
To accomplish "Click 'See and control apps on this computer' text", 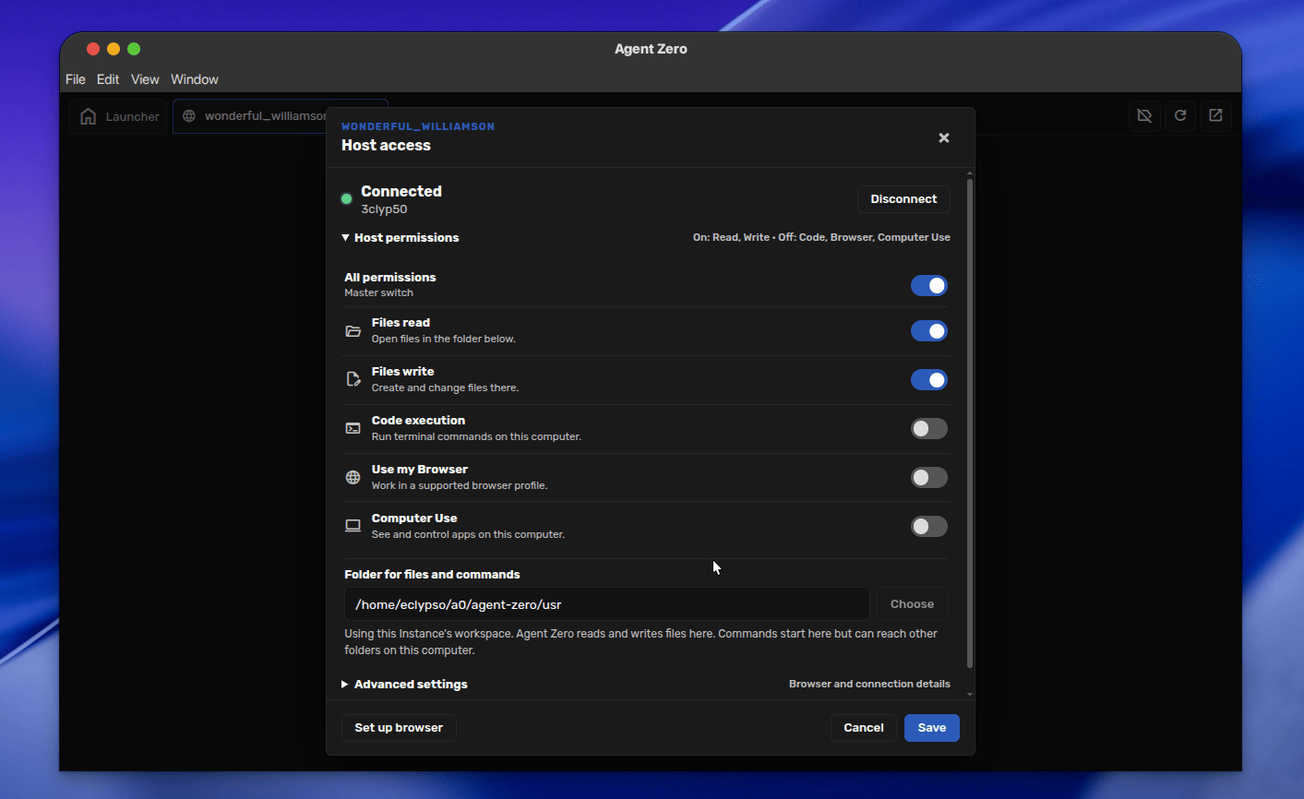I will (468, 535).
